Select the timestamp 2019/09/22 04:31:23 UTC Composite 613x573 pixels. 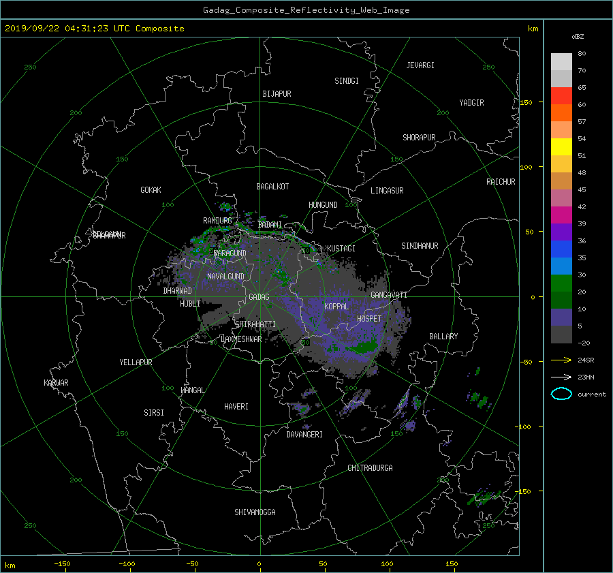tap(94, 29)
